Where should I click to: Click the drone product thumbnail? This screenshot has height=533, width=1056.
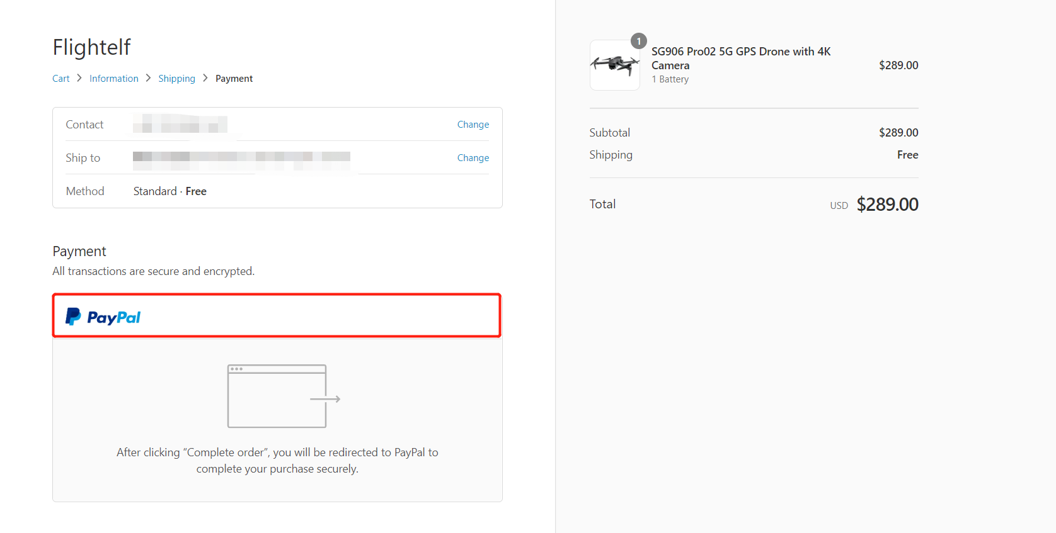(615, 65)
